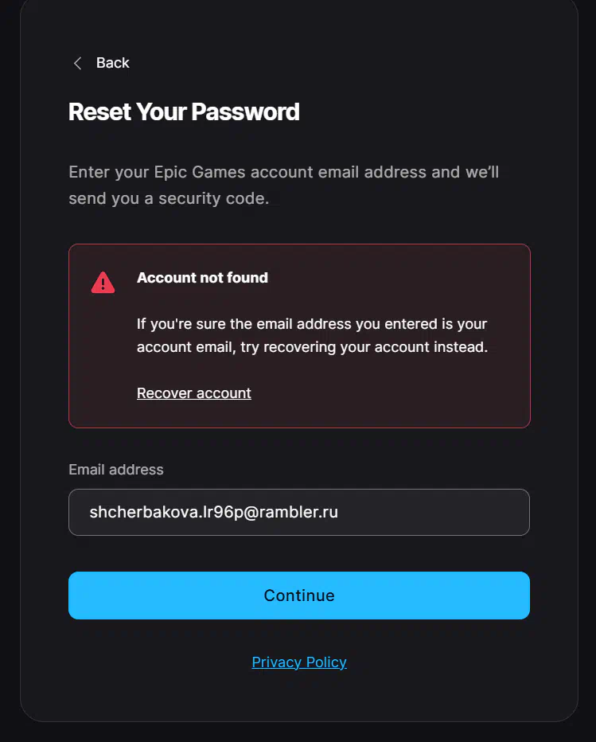Click the Email address field label
The image size is (596, 742).
[116, 470]
